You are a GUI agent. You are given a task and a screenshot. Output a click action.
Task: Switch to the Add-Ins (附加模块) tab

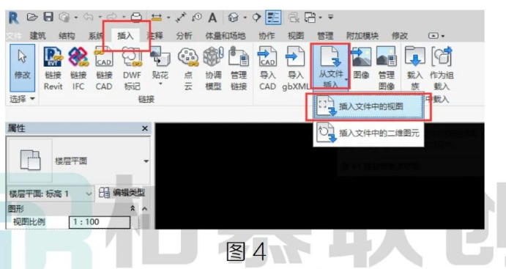[x=362, y=35]
